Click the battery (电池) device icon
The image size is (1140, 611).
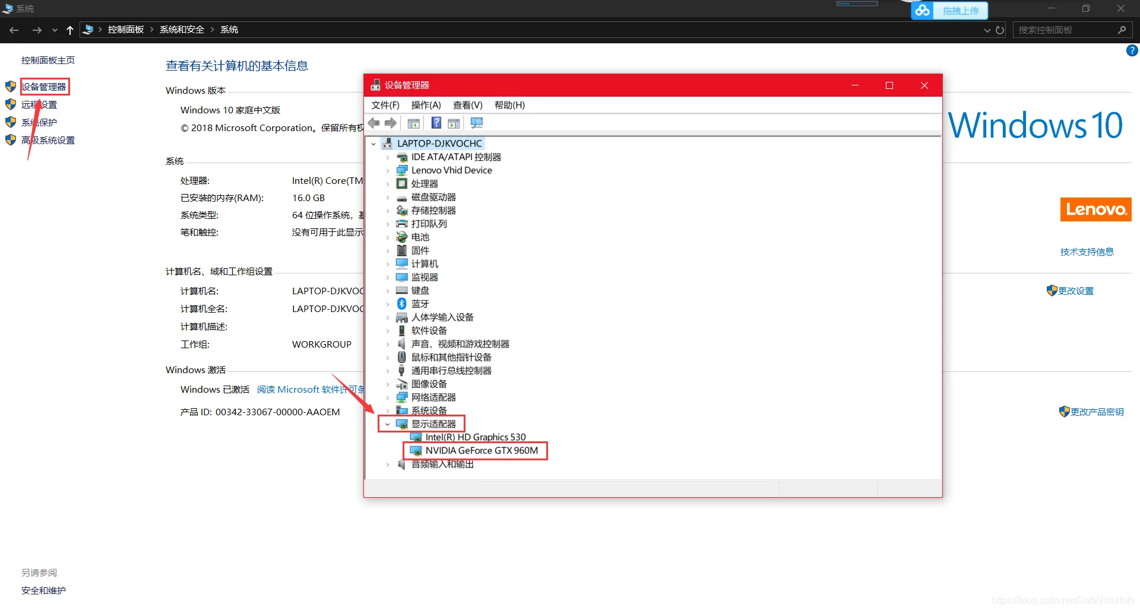[x=401, y=237]
